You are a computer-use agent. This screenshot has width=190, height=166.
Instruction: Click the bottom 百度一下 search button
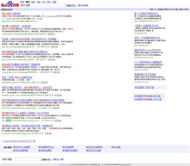[46, 160]
